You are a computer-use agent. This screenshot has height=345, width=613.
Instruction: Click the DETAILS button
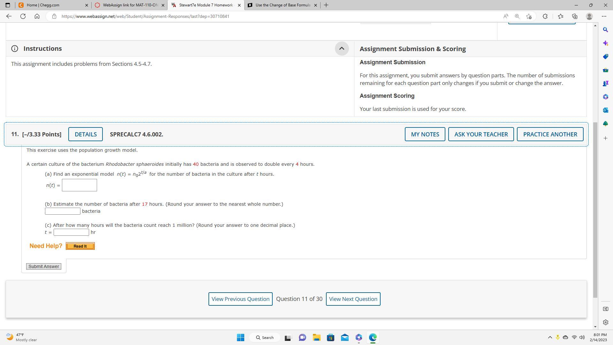(x=86, y=134)
